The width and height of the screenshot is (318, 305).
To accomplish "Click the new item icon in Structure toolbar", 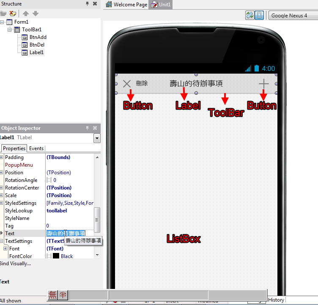I will coord(3,14).
